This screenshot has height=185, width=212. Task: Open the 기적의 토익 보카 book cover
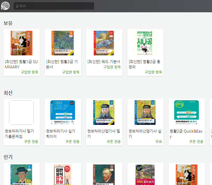(145, 174)
